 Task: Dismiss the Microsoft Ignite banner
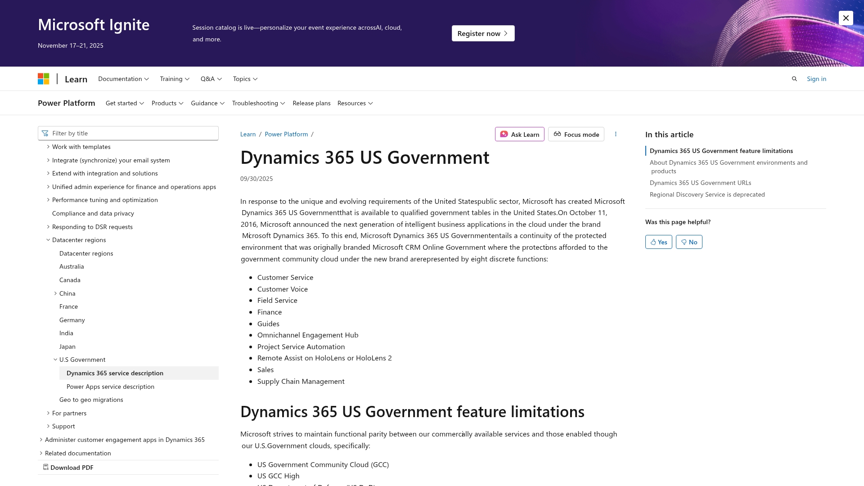[846, 18]
